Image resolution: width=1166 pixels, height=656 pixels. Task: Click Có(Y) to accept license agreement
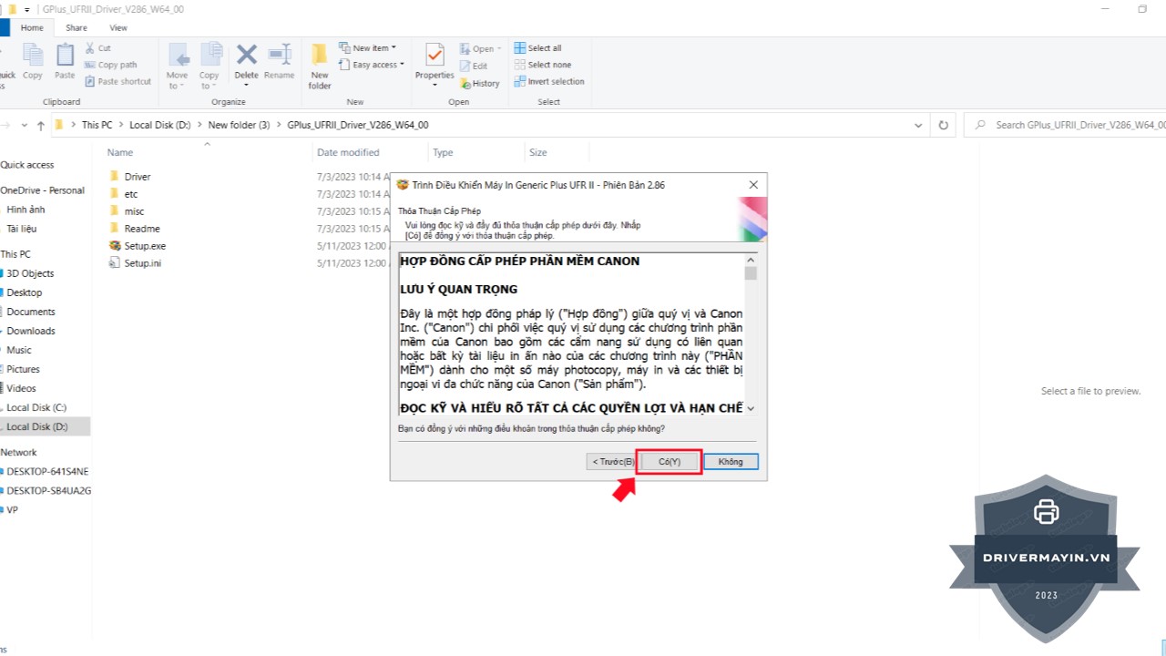pyautogui.click(x=670, y=462)
